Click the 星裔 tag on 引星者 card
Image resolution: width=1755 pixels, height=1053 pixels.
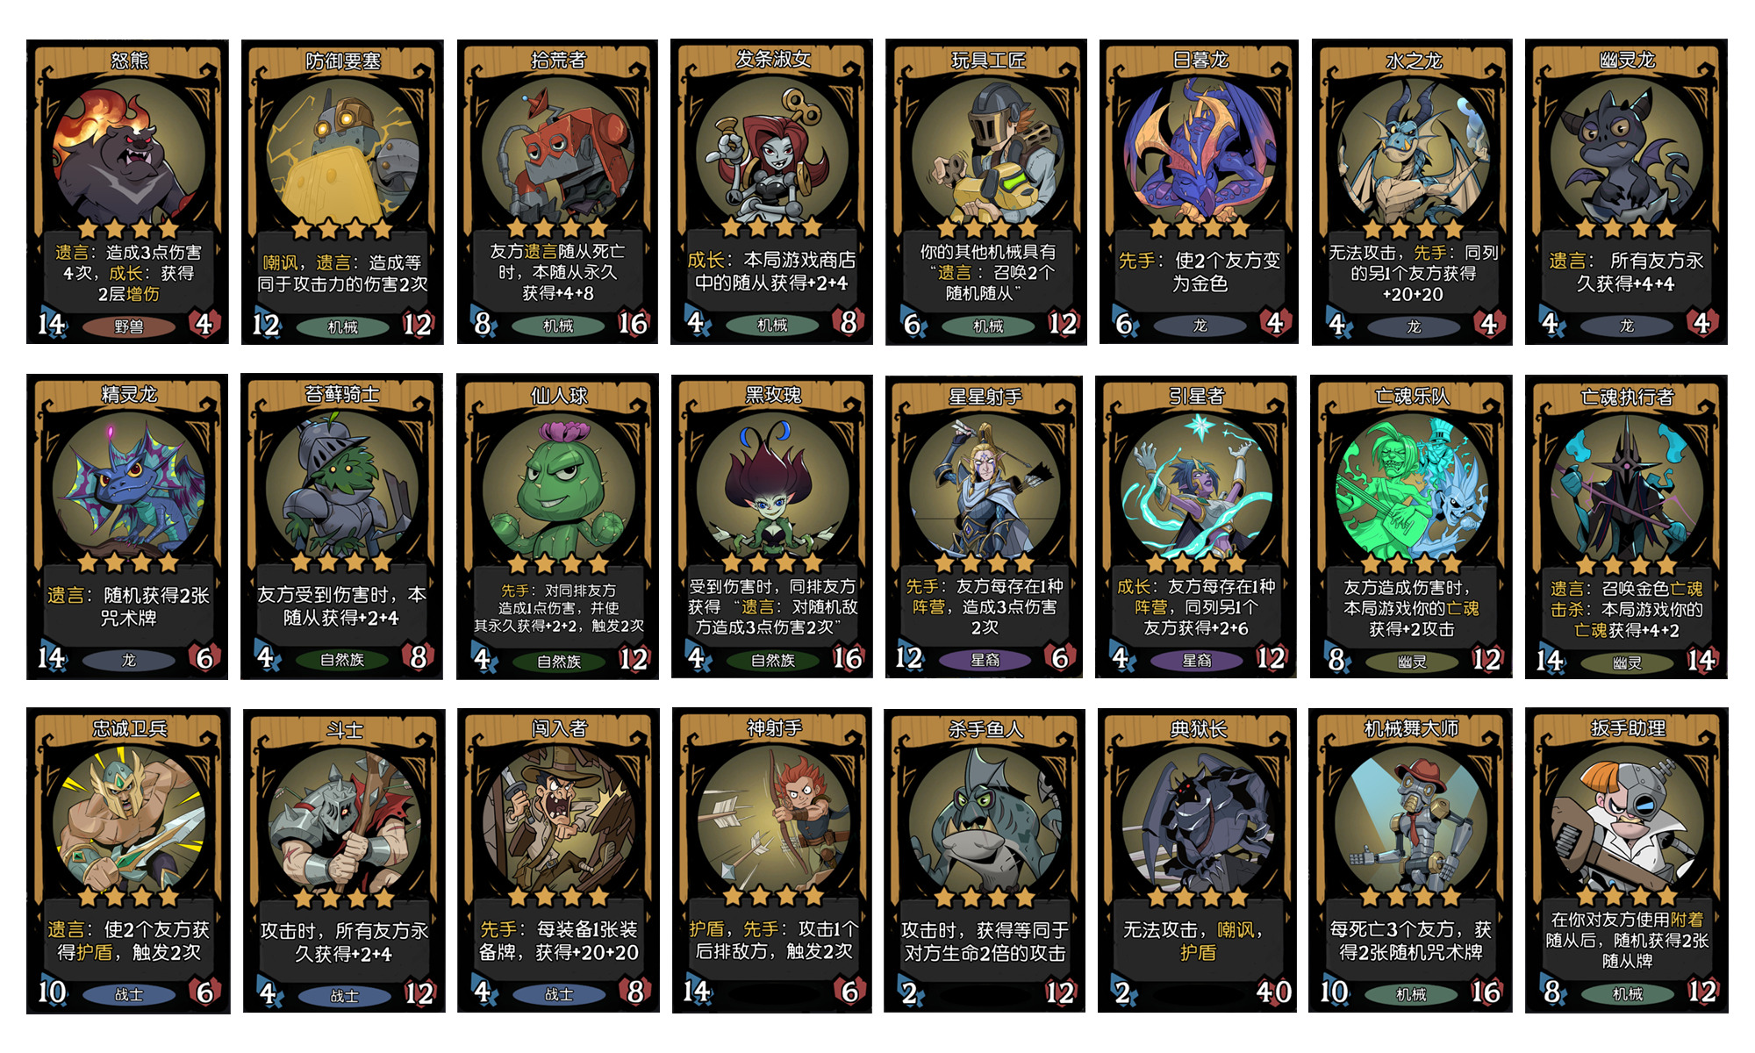coord(1197,660)
